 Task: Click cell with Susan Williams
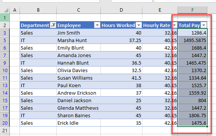coord(79,78)
